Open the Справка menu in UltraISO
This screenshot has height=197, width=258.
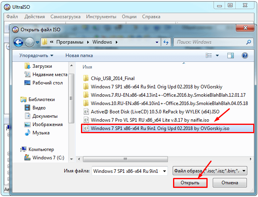(x=151, y=17)
